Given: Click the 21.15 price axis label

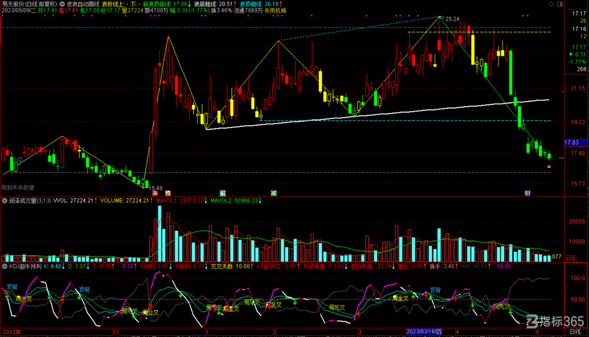Looking at the screenshot, I should (578, 89).
